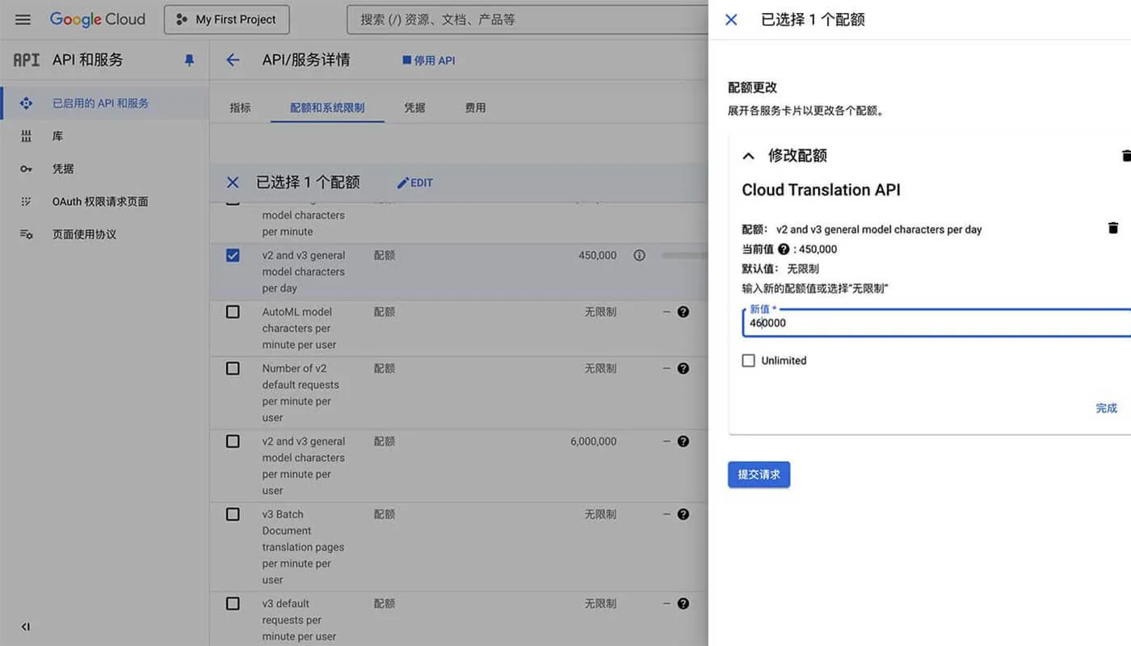The height and width of the screenshot is (646, 1131).
Task: Open the 凭据 sidebar section
Action: [x=63, y=169]
